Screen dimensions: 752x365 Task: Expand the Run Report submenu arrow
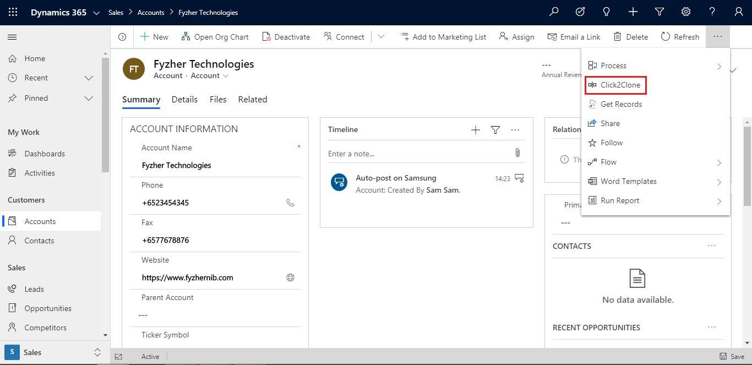tap(719, 201)
